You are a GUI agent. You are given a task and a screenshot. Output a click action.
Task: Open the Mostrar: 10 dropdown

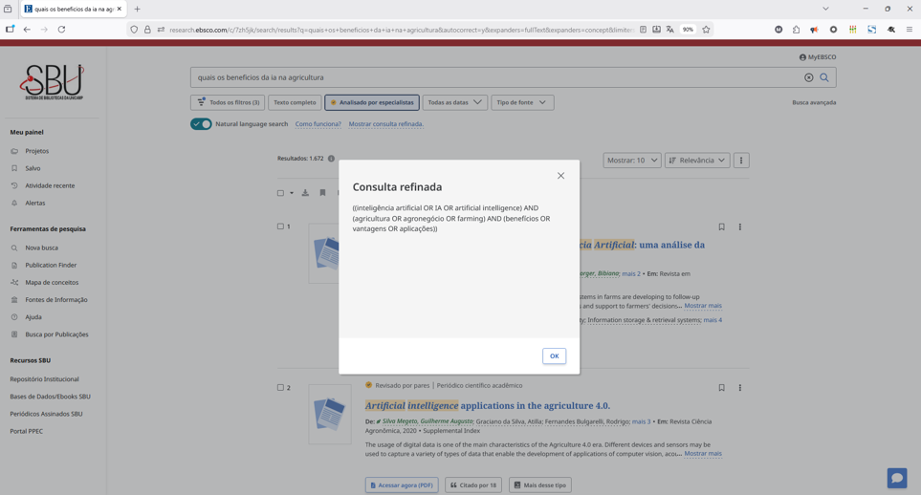[631, 161]
